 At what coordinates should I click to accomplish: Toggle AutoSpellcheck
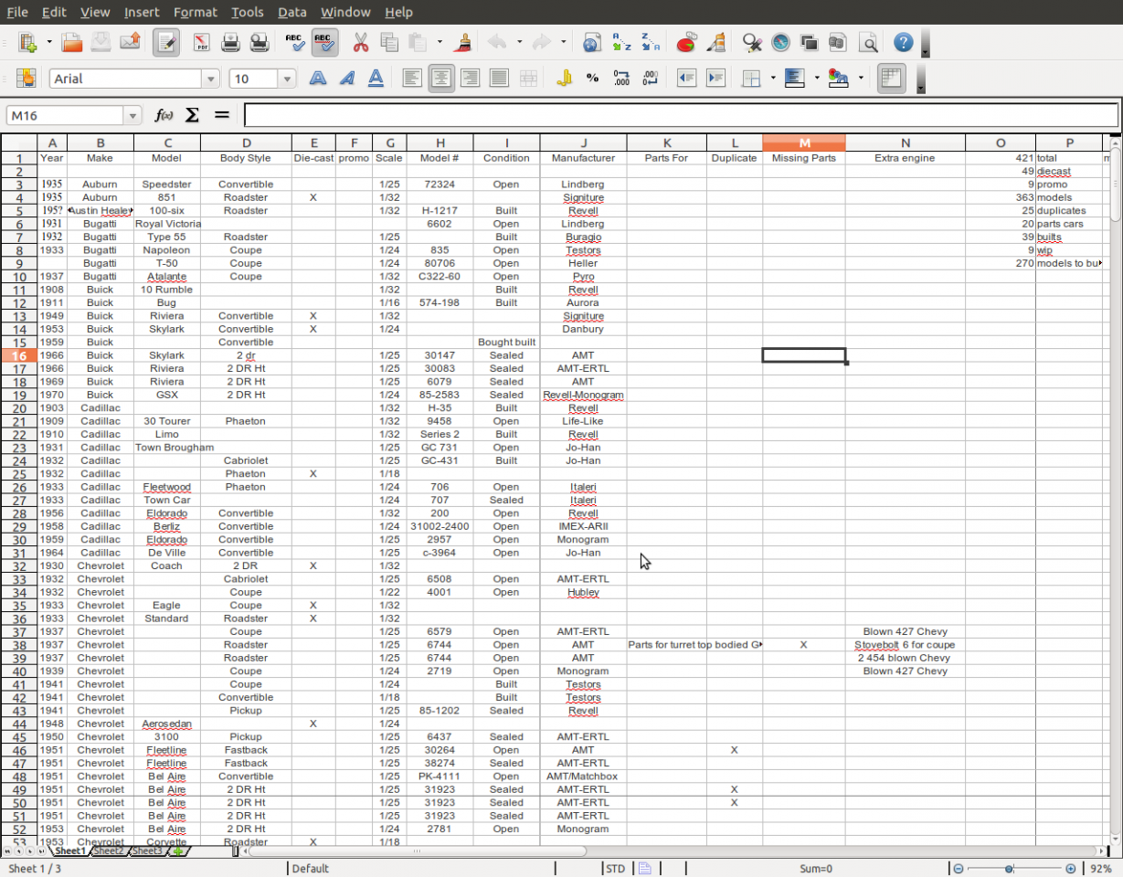pos(324,42)
